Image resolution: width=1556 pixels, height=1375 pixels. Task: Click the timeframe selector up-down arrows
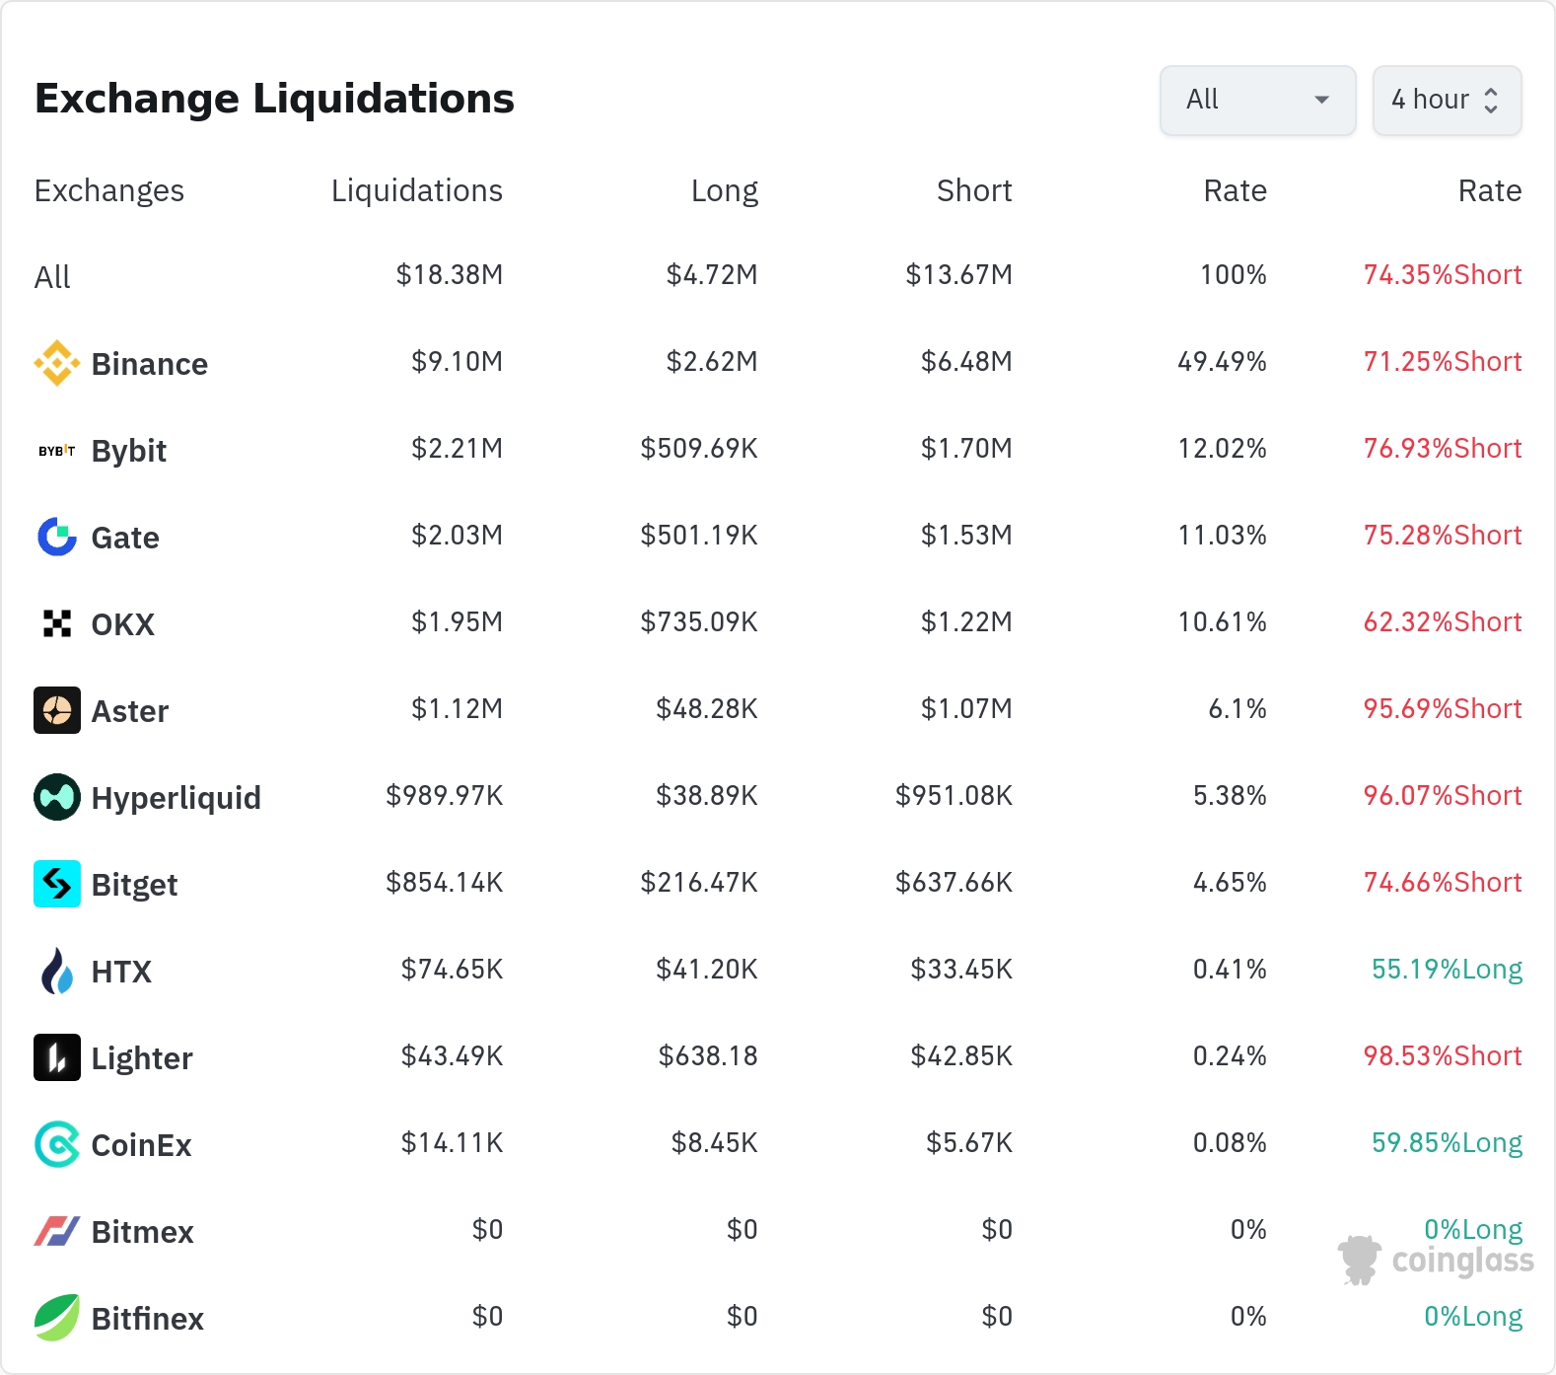1491,100
